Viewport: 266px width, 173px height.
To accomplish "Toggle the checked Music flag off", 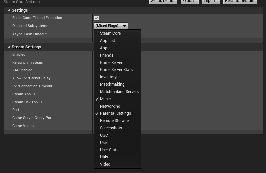I will pos(105,99).
